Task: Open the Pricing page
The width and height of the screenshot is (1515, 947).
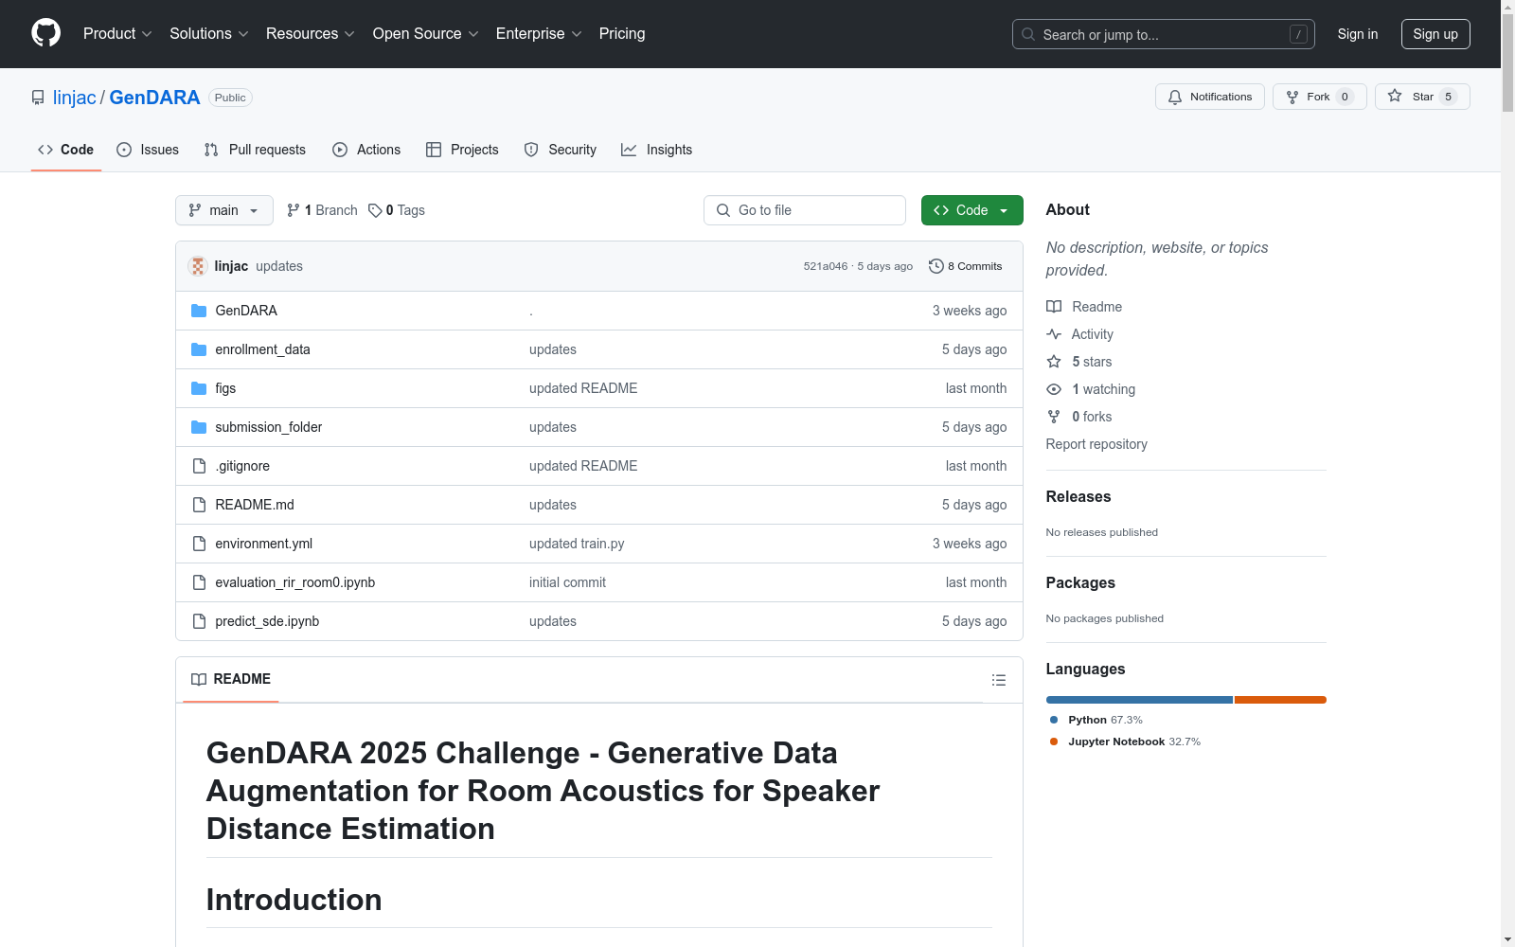Action: pos(622,33)
